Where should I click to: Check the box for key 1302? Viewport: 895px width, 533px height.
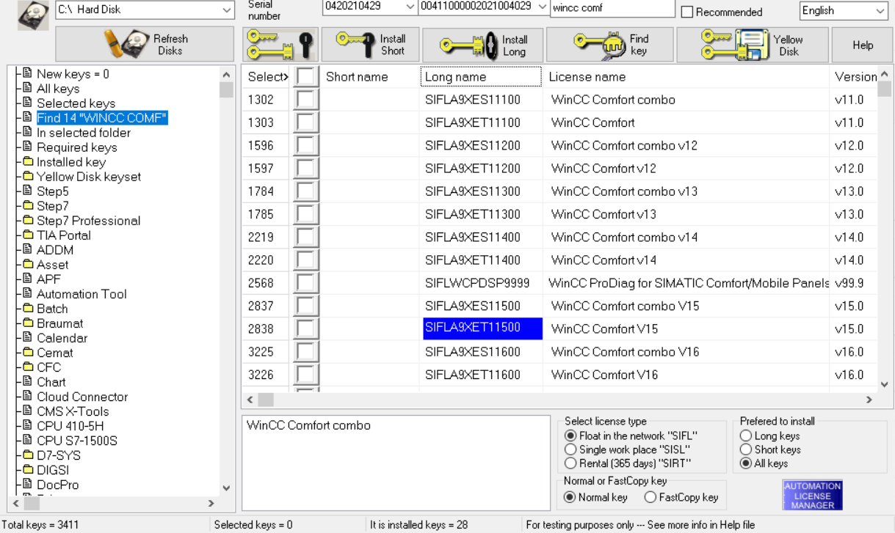(306, 100)
